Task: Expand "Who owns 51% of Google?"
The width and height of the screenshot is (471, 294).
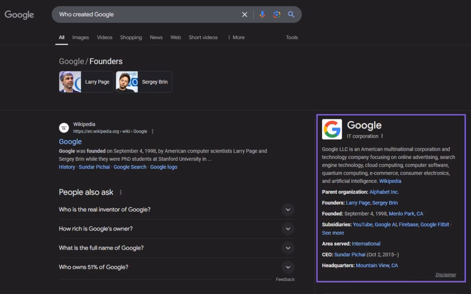Action: (288, 267)
